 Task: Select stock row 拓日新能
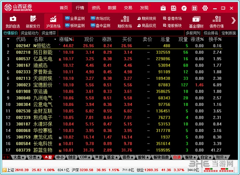click(x=115, y=52)
